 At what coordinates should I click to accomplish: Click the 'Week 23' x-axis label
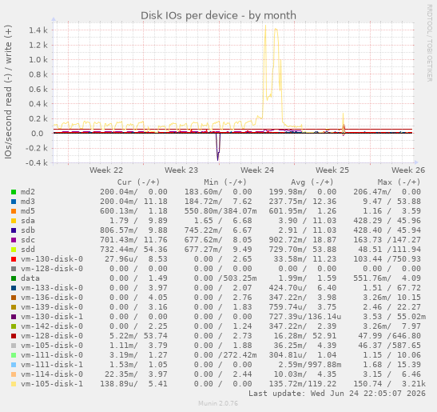coord(181,170)
